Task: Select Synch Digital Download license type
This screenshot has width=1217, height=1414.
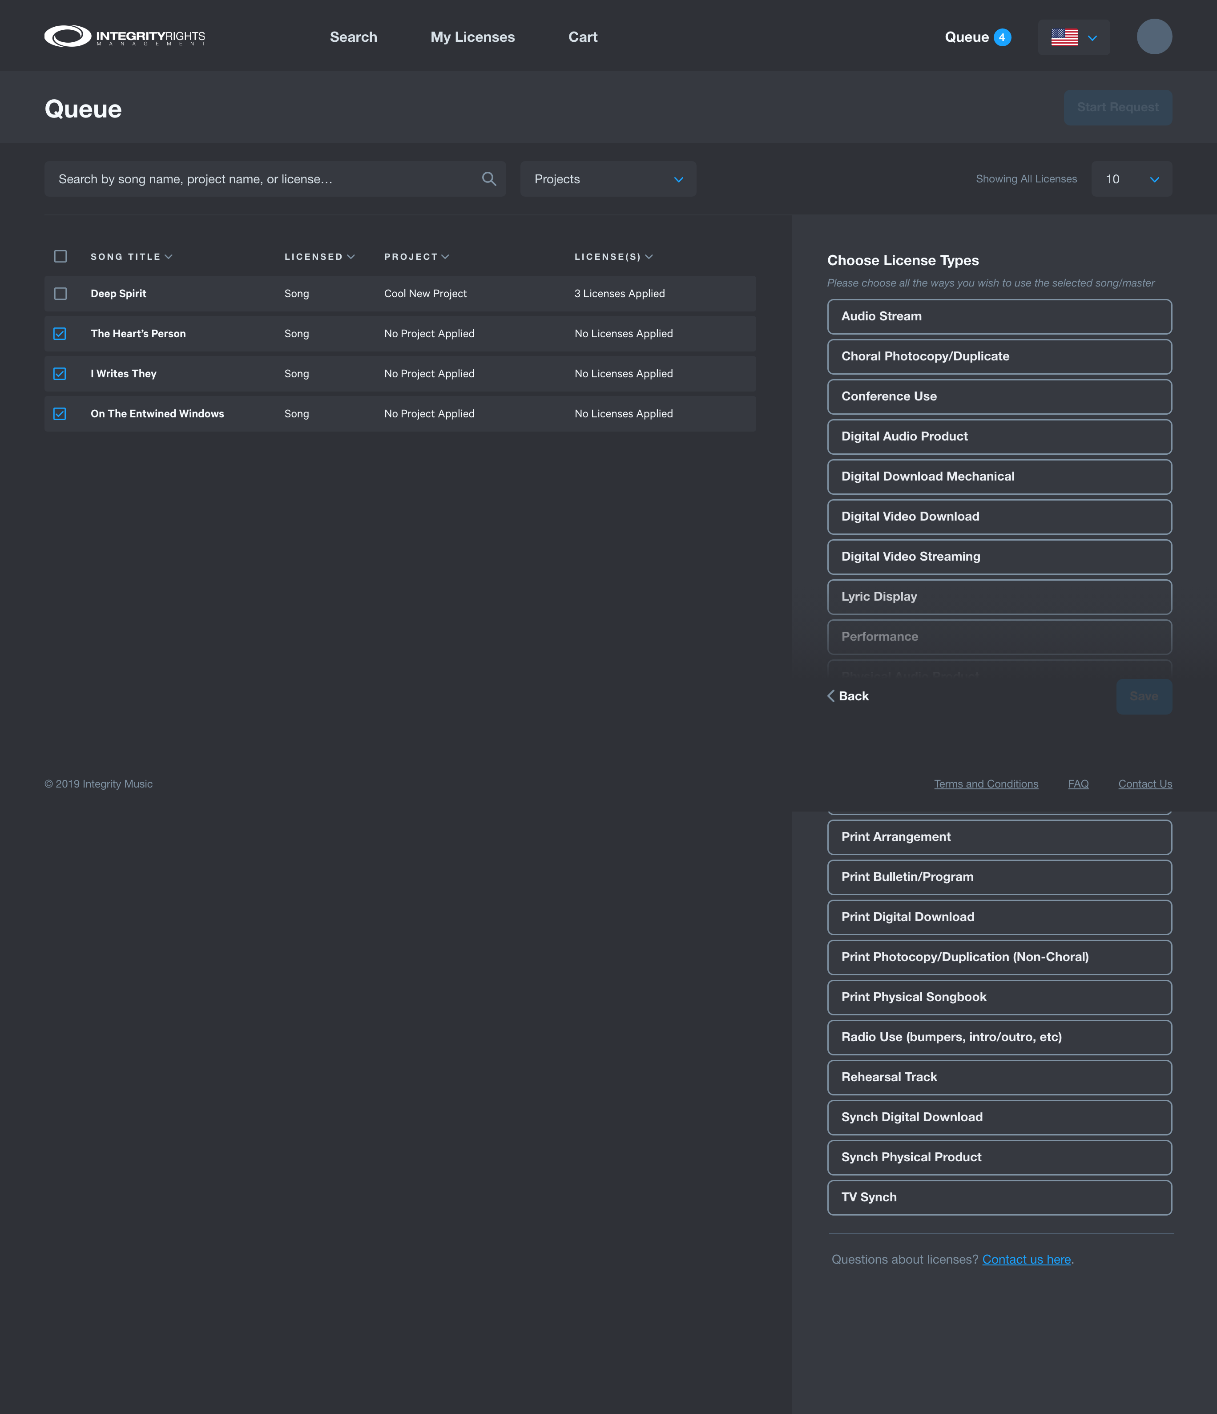Action: 999,1117
